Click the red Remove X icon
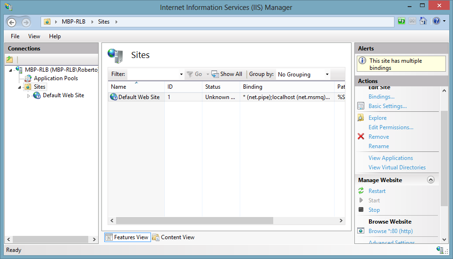The image size is (453, 259). pyautogui.click(x=361, y=137)
